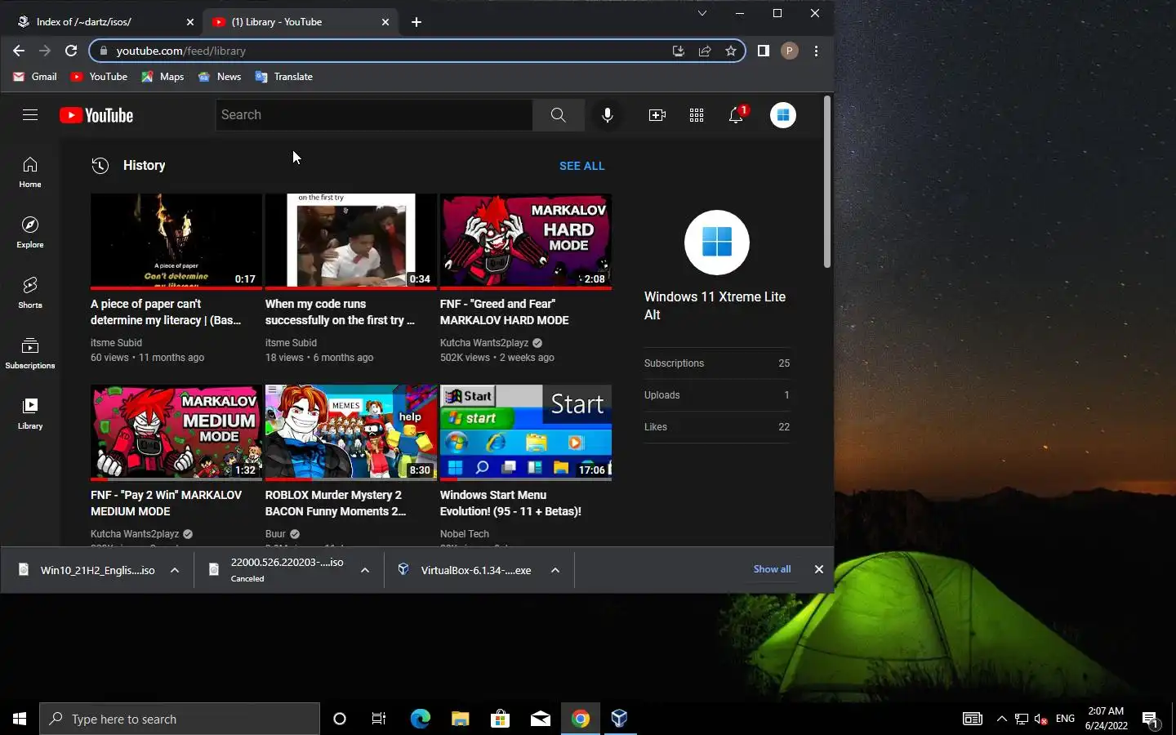The image size is (1176, 735).
Task: Open Windows Start menu
Action: tap(20, 719)
